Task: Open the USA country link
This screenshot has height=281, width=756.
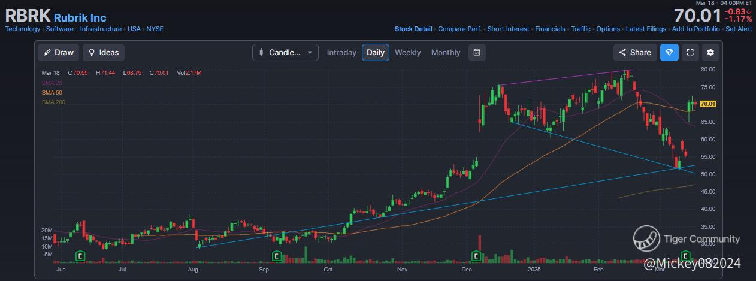Action: pyautogui.click(x=134, y=29)
